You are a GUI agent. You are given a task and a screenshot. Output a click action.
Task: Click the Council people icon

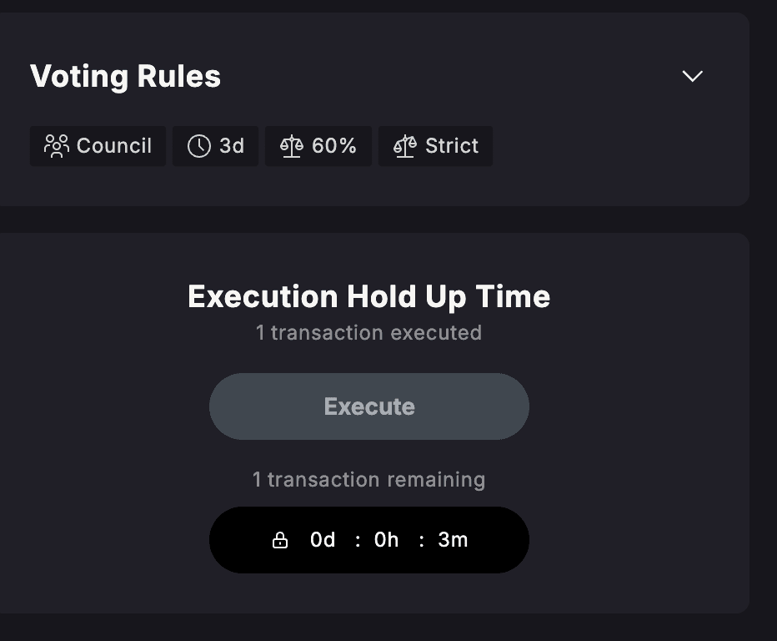(x=56, y=146)
